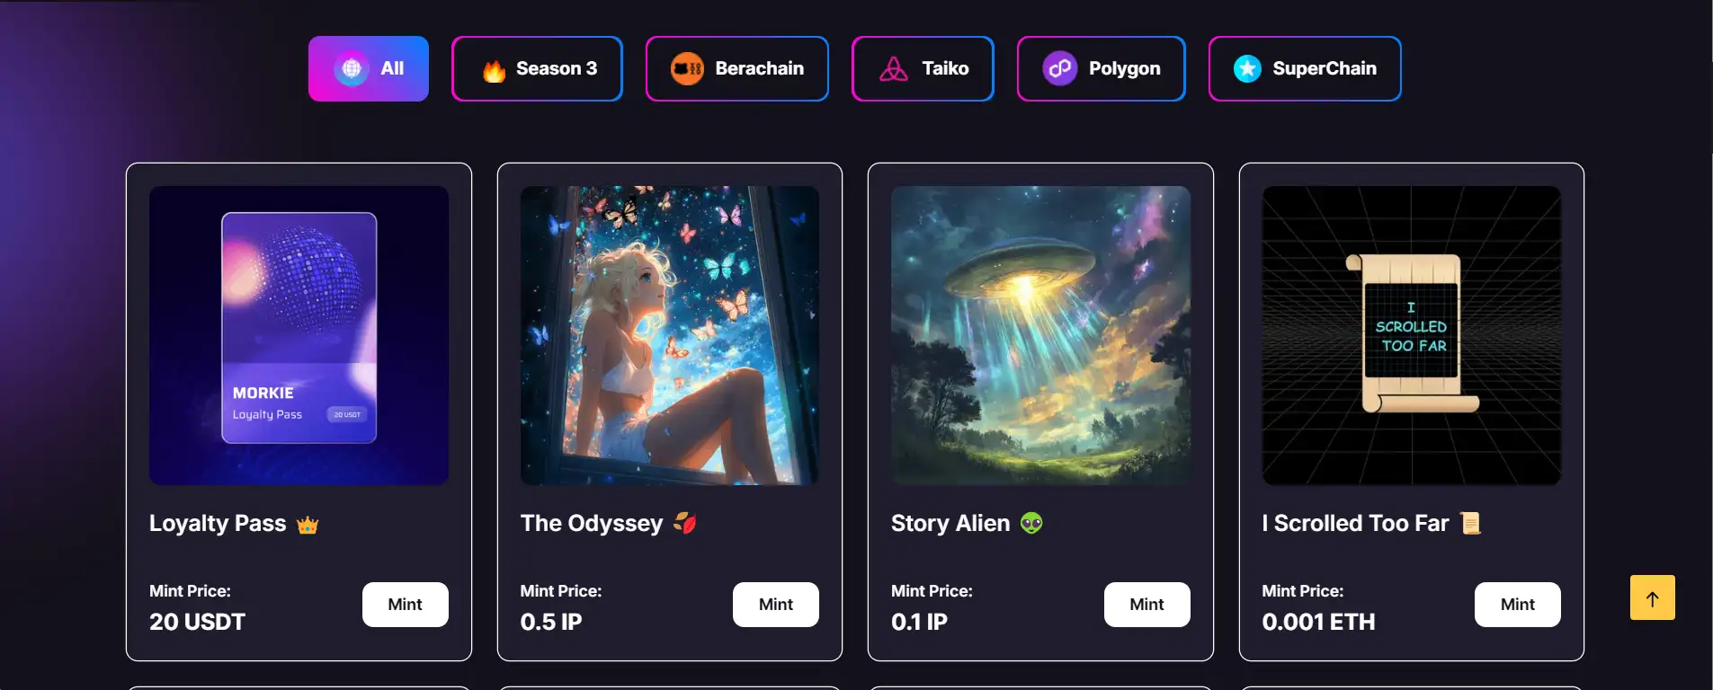Open the Morkie Loyalty Pass card image
Image resolution: width=1713 pixels, height=690 pixels.
[x=299, y=335]
